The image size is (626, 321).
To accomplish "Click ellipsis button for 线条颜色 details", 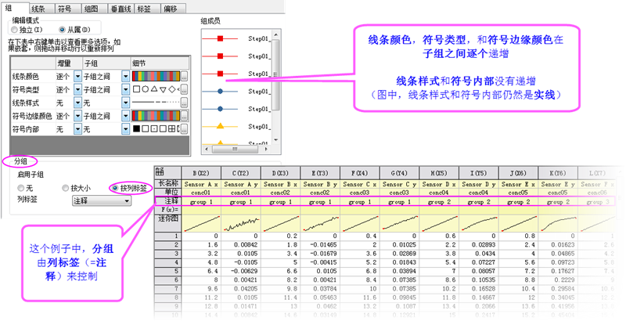I will pyautogui.click(x=184, y=76).
